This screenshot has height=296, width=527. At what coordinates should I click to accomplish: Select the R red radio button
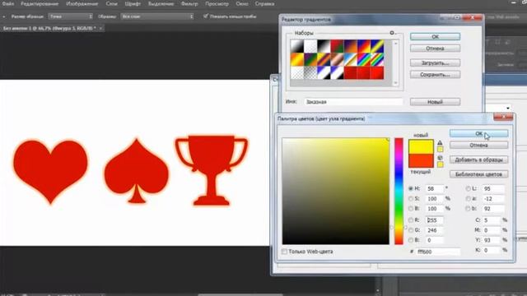pos(411,220)
